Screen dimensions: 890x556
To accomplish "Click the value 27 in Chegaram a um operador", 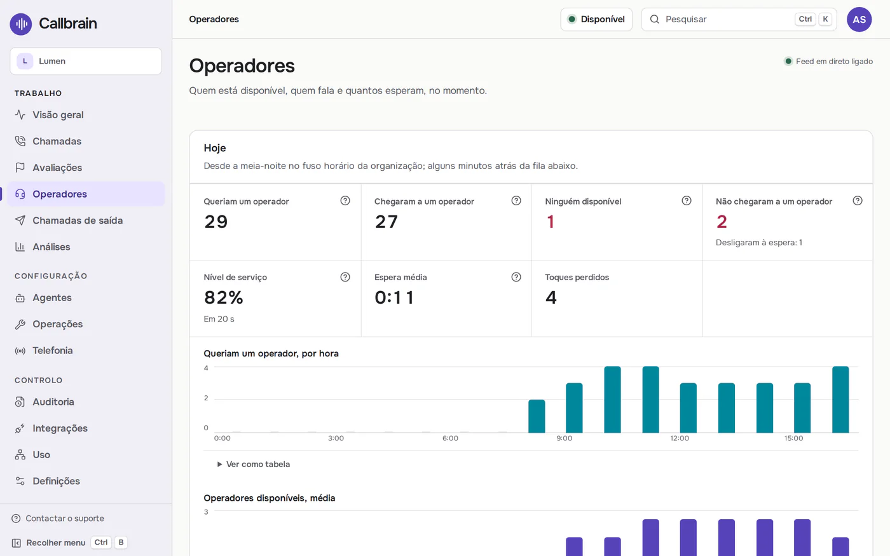I will pos(387,222).
